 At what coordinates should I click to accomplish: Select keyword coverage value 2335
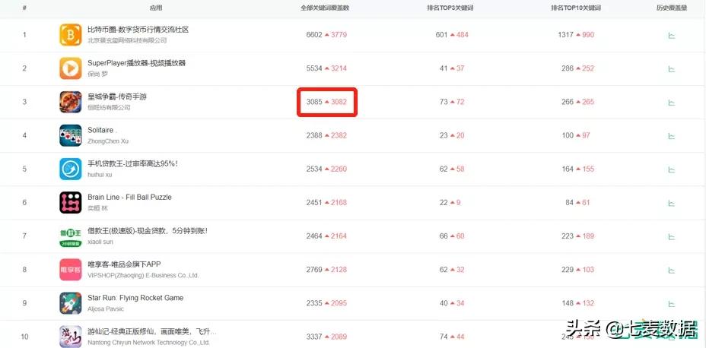[x=314, y=303]
